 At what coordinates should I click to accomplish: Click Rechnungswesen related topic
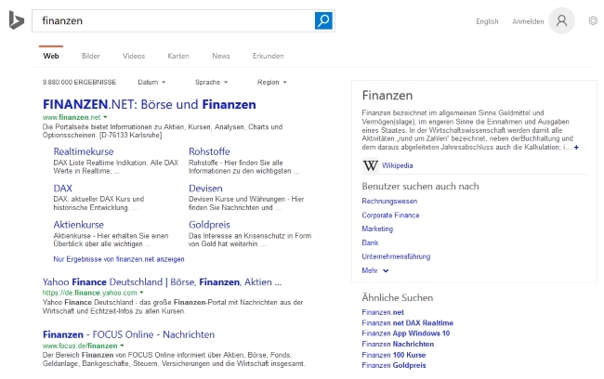pyautogui.click(x=389, y=201)
